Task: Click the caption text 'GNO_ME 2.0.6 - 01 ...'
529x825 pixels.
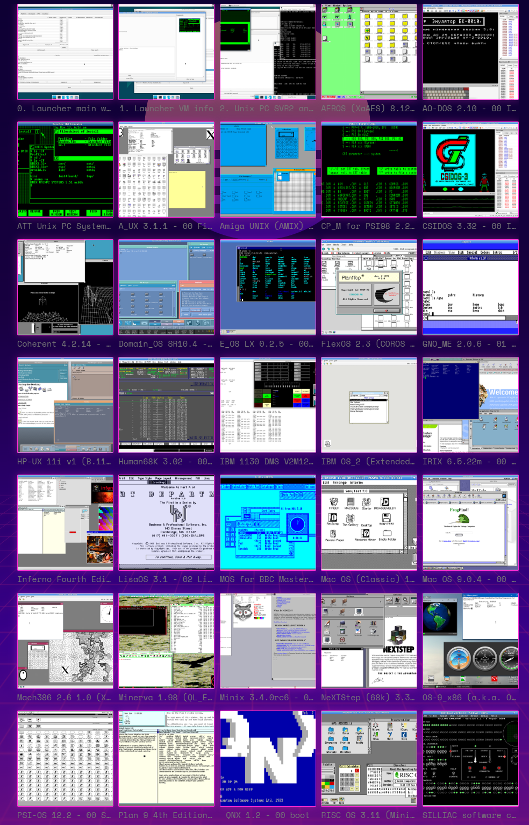Action: pyautogui.click(x=469, y=344)
